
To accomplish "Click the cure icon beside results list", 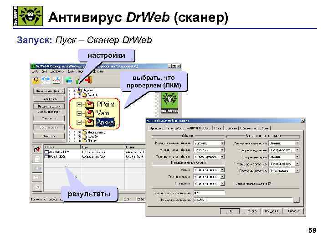I will pyautogui.click(x=37, y=149).
